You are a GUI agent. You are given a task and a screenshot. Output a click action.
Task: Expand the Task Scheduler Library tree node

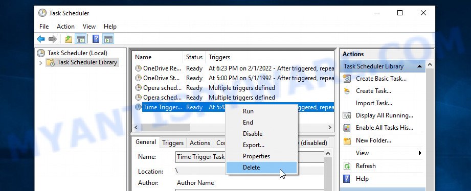click(41, 63)
